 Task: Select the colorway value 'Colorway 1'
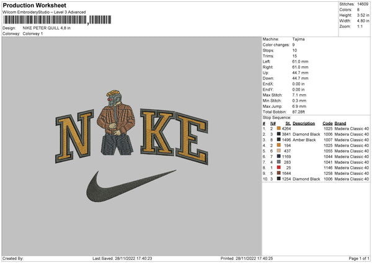click(33, 33)
